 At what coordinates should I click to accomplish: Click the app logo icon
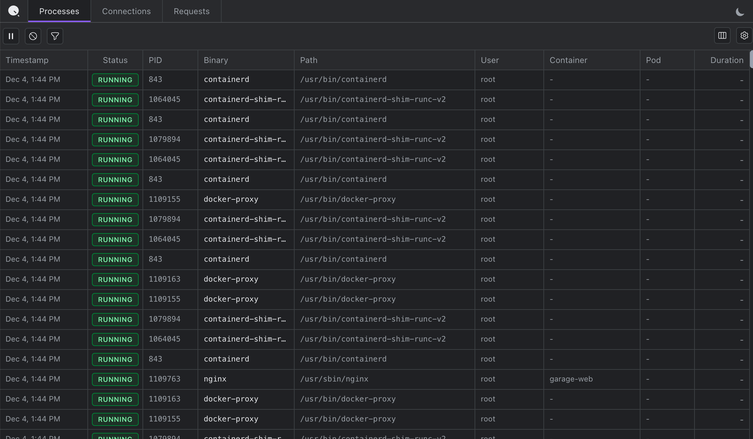13,11
